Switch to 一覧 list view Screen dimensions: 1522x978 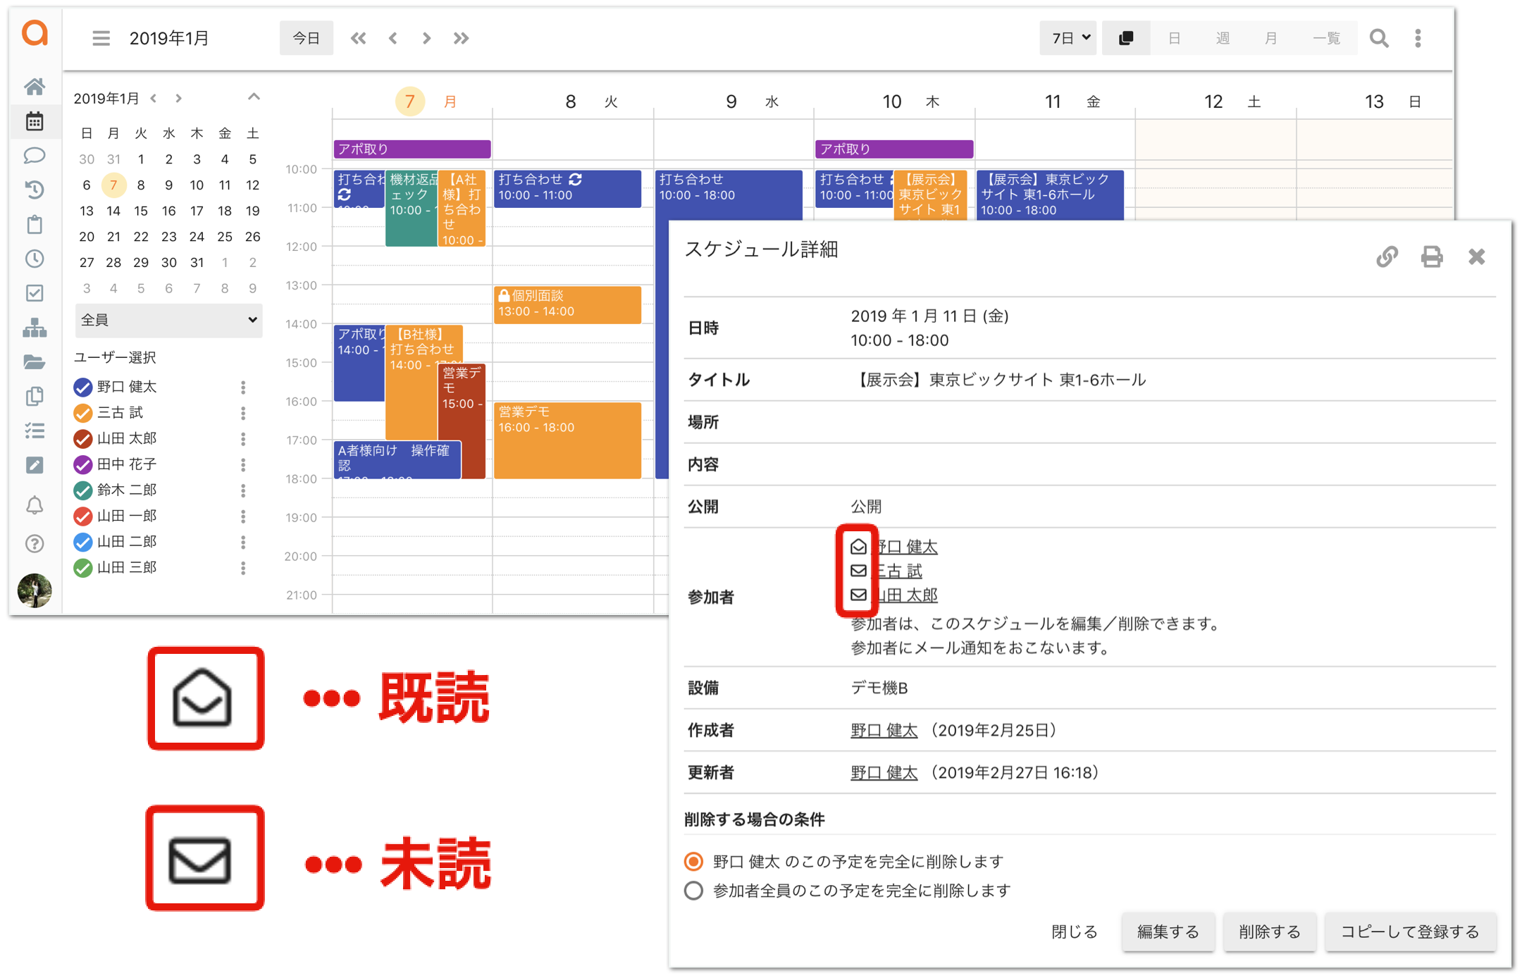(x=1326, y=38)
